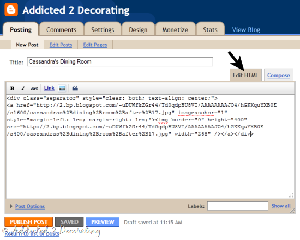Click 'Draft saved at 11:15 AM' status text
The height and width of the screenshot is (240, 300).
153,222
